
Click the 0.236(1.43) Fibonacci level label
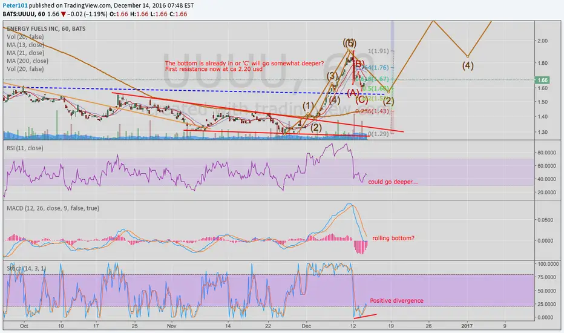[x=372, y=111]
